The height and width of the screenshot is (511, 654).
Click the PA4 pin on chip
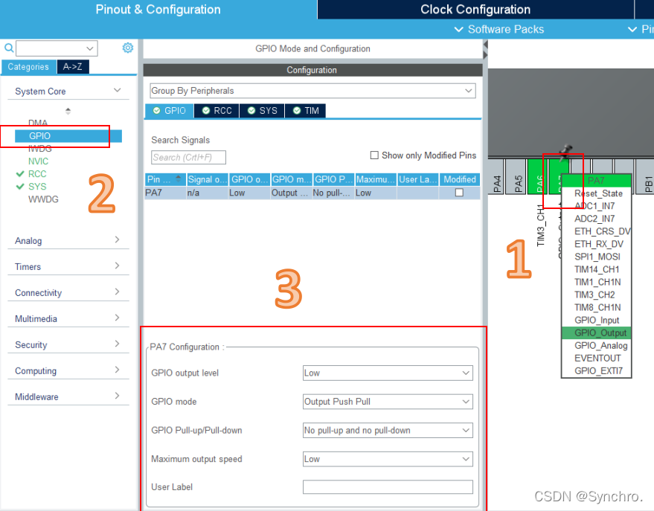(x=496, y=177)
